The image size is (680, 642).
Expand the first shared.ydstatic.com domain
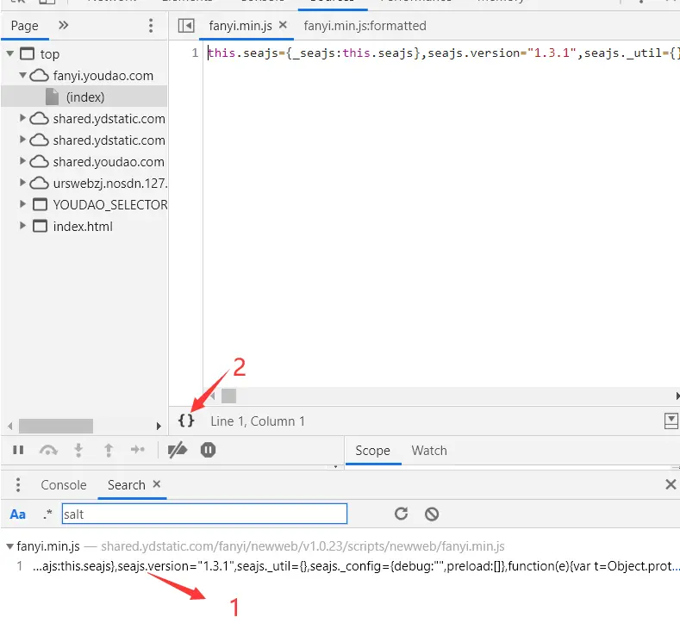[22, 118]
